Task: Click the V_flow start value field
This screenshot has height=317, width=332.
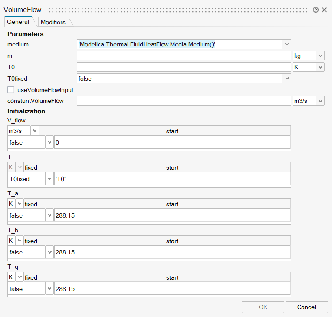Action: pos(172,142)
